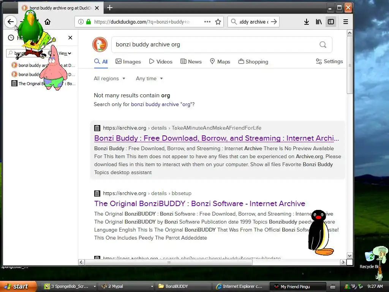
Task: Open the Any time filter dropdown
Action: click(x=149, y=78)
